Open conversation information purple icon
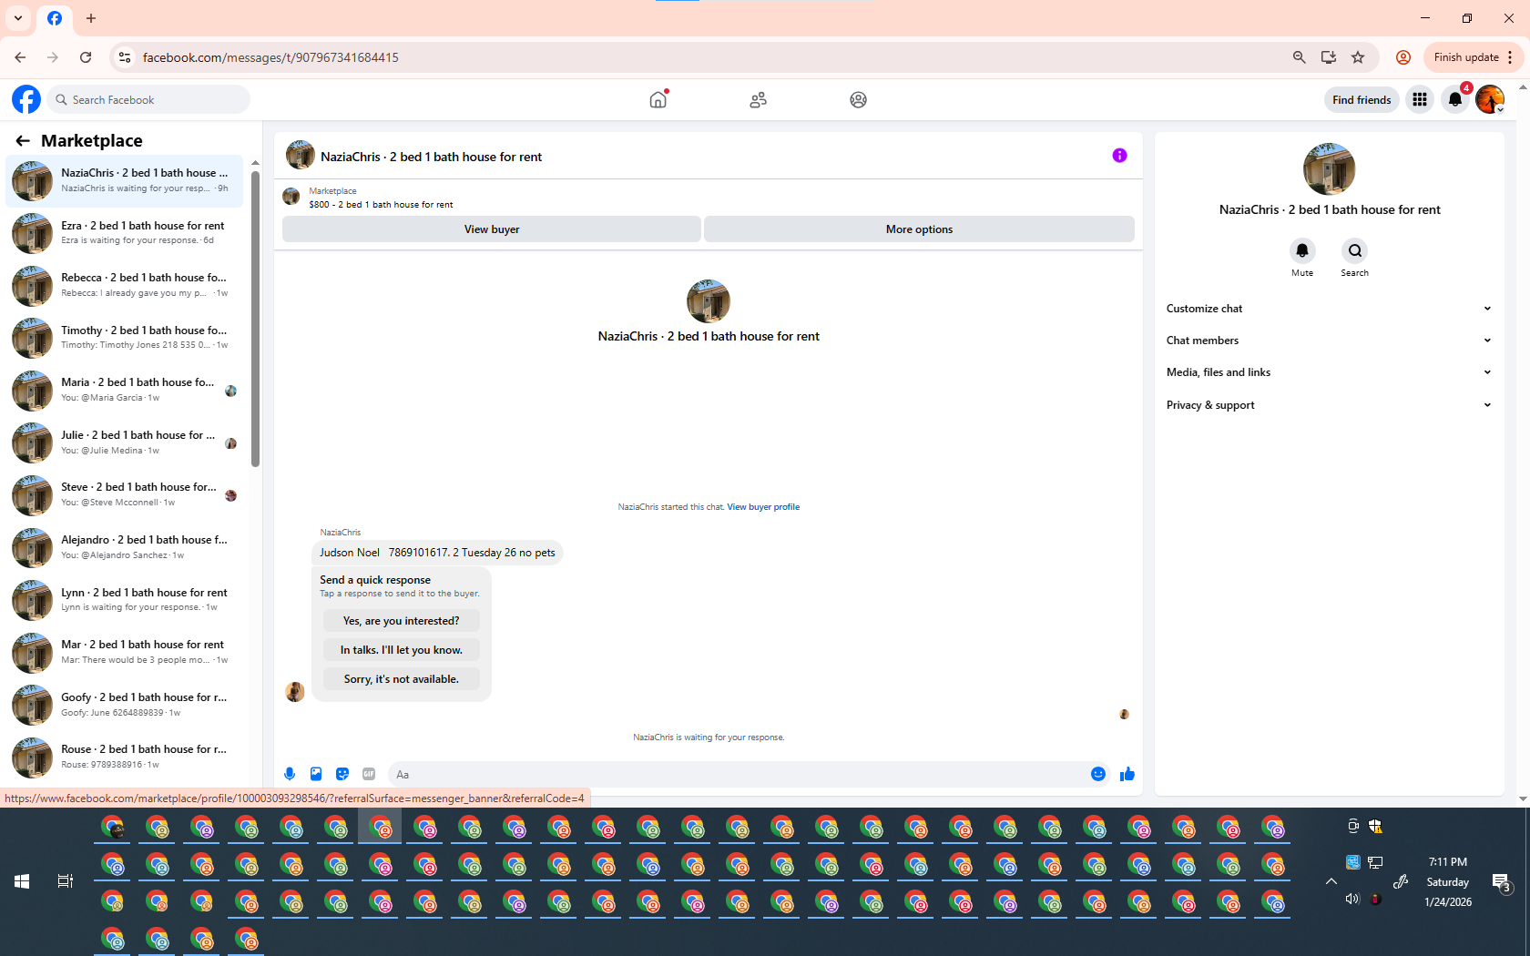This screenshot has width=1530, height=956. (1119, 156)
